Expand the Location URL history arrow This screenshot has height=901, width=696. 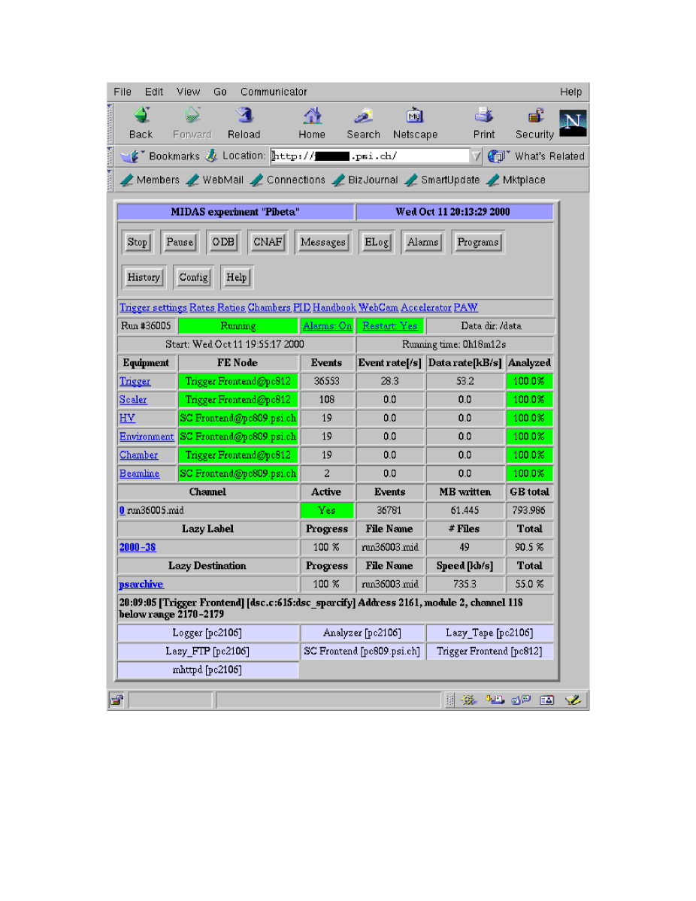476,156
